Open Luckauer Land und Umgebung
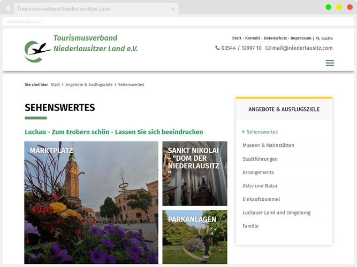 tap(276, 213)
